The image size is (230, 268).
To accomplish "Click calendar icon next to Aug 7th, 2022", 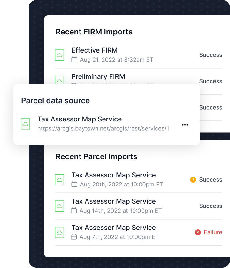I will pyautogui.click(x=74, y=237).
